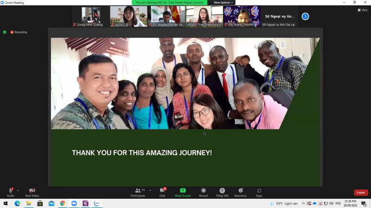The image size is (371, 208).
Task: Open Google Chrome from the taskbar
Action: 63,203
